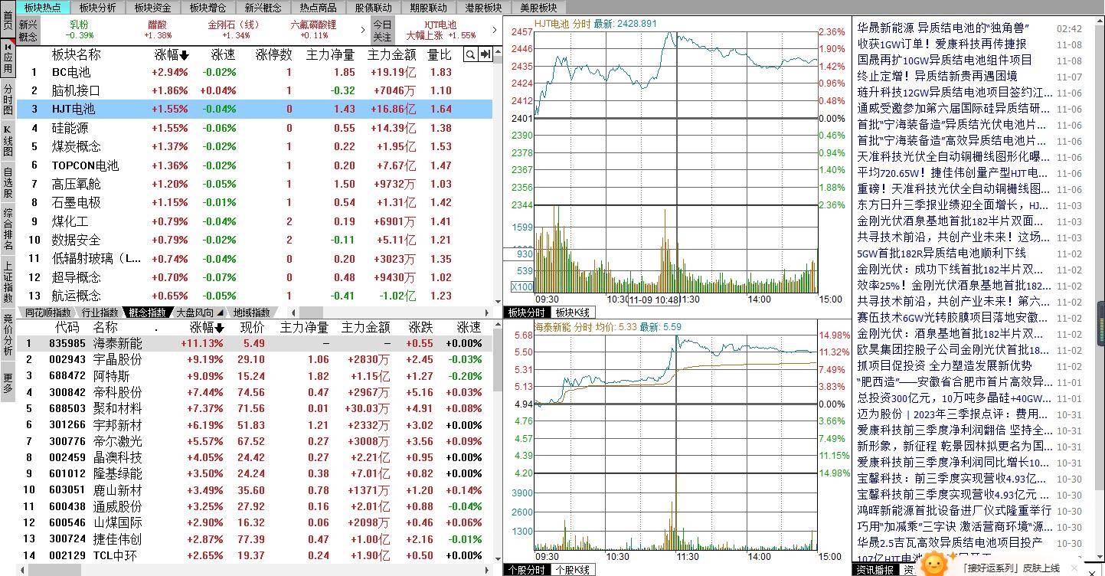This screenshot has width=1105, height=576.
Task: Switch to 美股板块 tab
Action: [538, 8]
